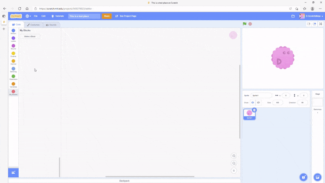The width and height of the screenshot is (325, 183).
Task: Show the sprite using the open-eye toggle
Action: point(253,102)
